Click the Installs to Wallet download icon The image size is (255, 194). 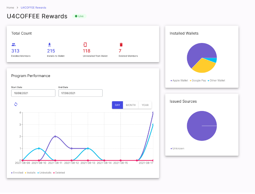pyautogui.click(x=49, y=44)
